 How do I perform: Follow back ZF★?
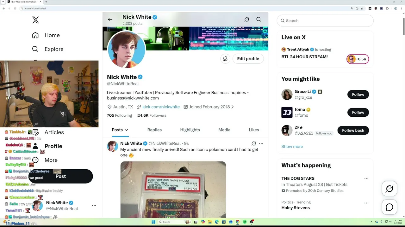click(353, 131)
